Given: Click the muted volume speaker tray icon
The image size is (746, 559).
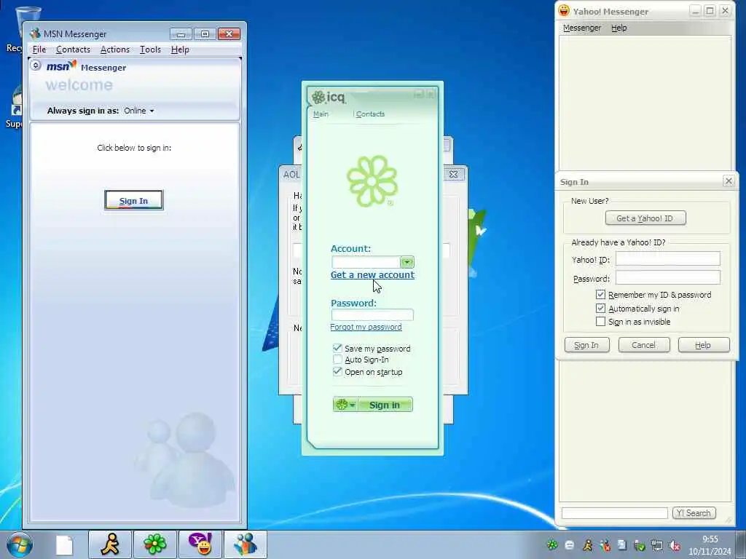Looking at the screenshot, I should tap(675, 546).
